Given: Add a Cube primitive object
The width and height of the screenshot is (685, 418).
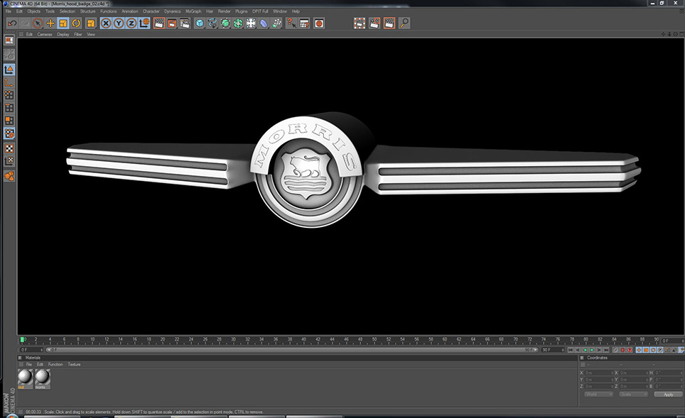Looking at the screenshot, I should click(200, 23).
